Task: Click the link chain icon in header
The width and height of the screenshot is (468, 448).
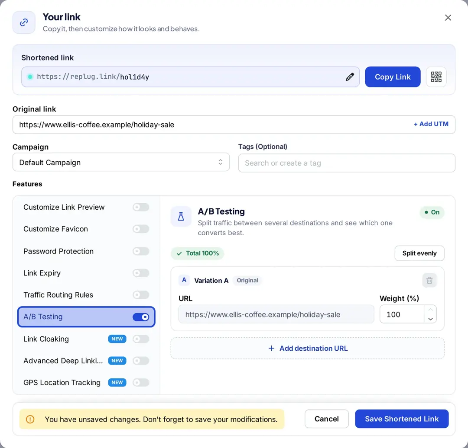Action: 24,22
